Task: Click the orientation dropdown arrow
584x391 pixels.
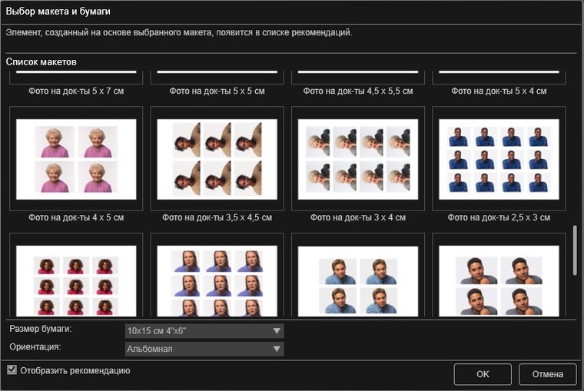Action: pyautogui.click(x=276, y=350)
